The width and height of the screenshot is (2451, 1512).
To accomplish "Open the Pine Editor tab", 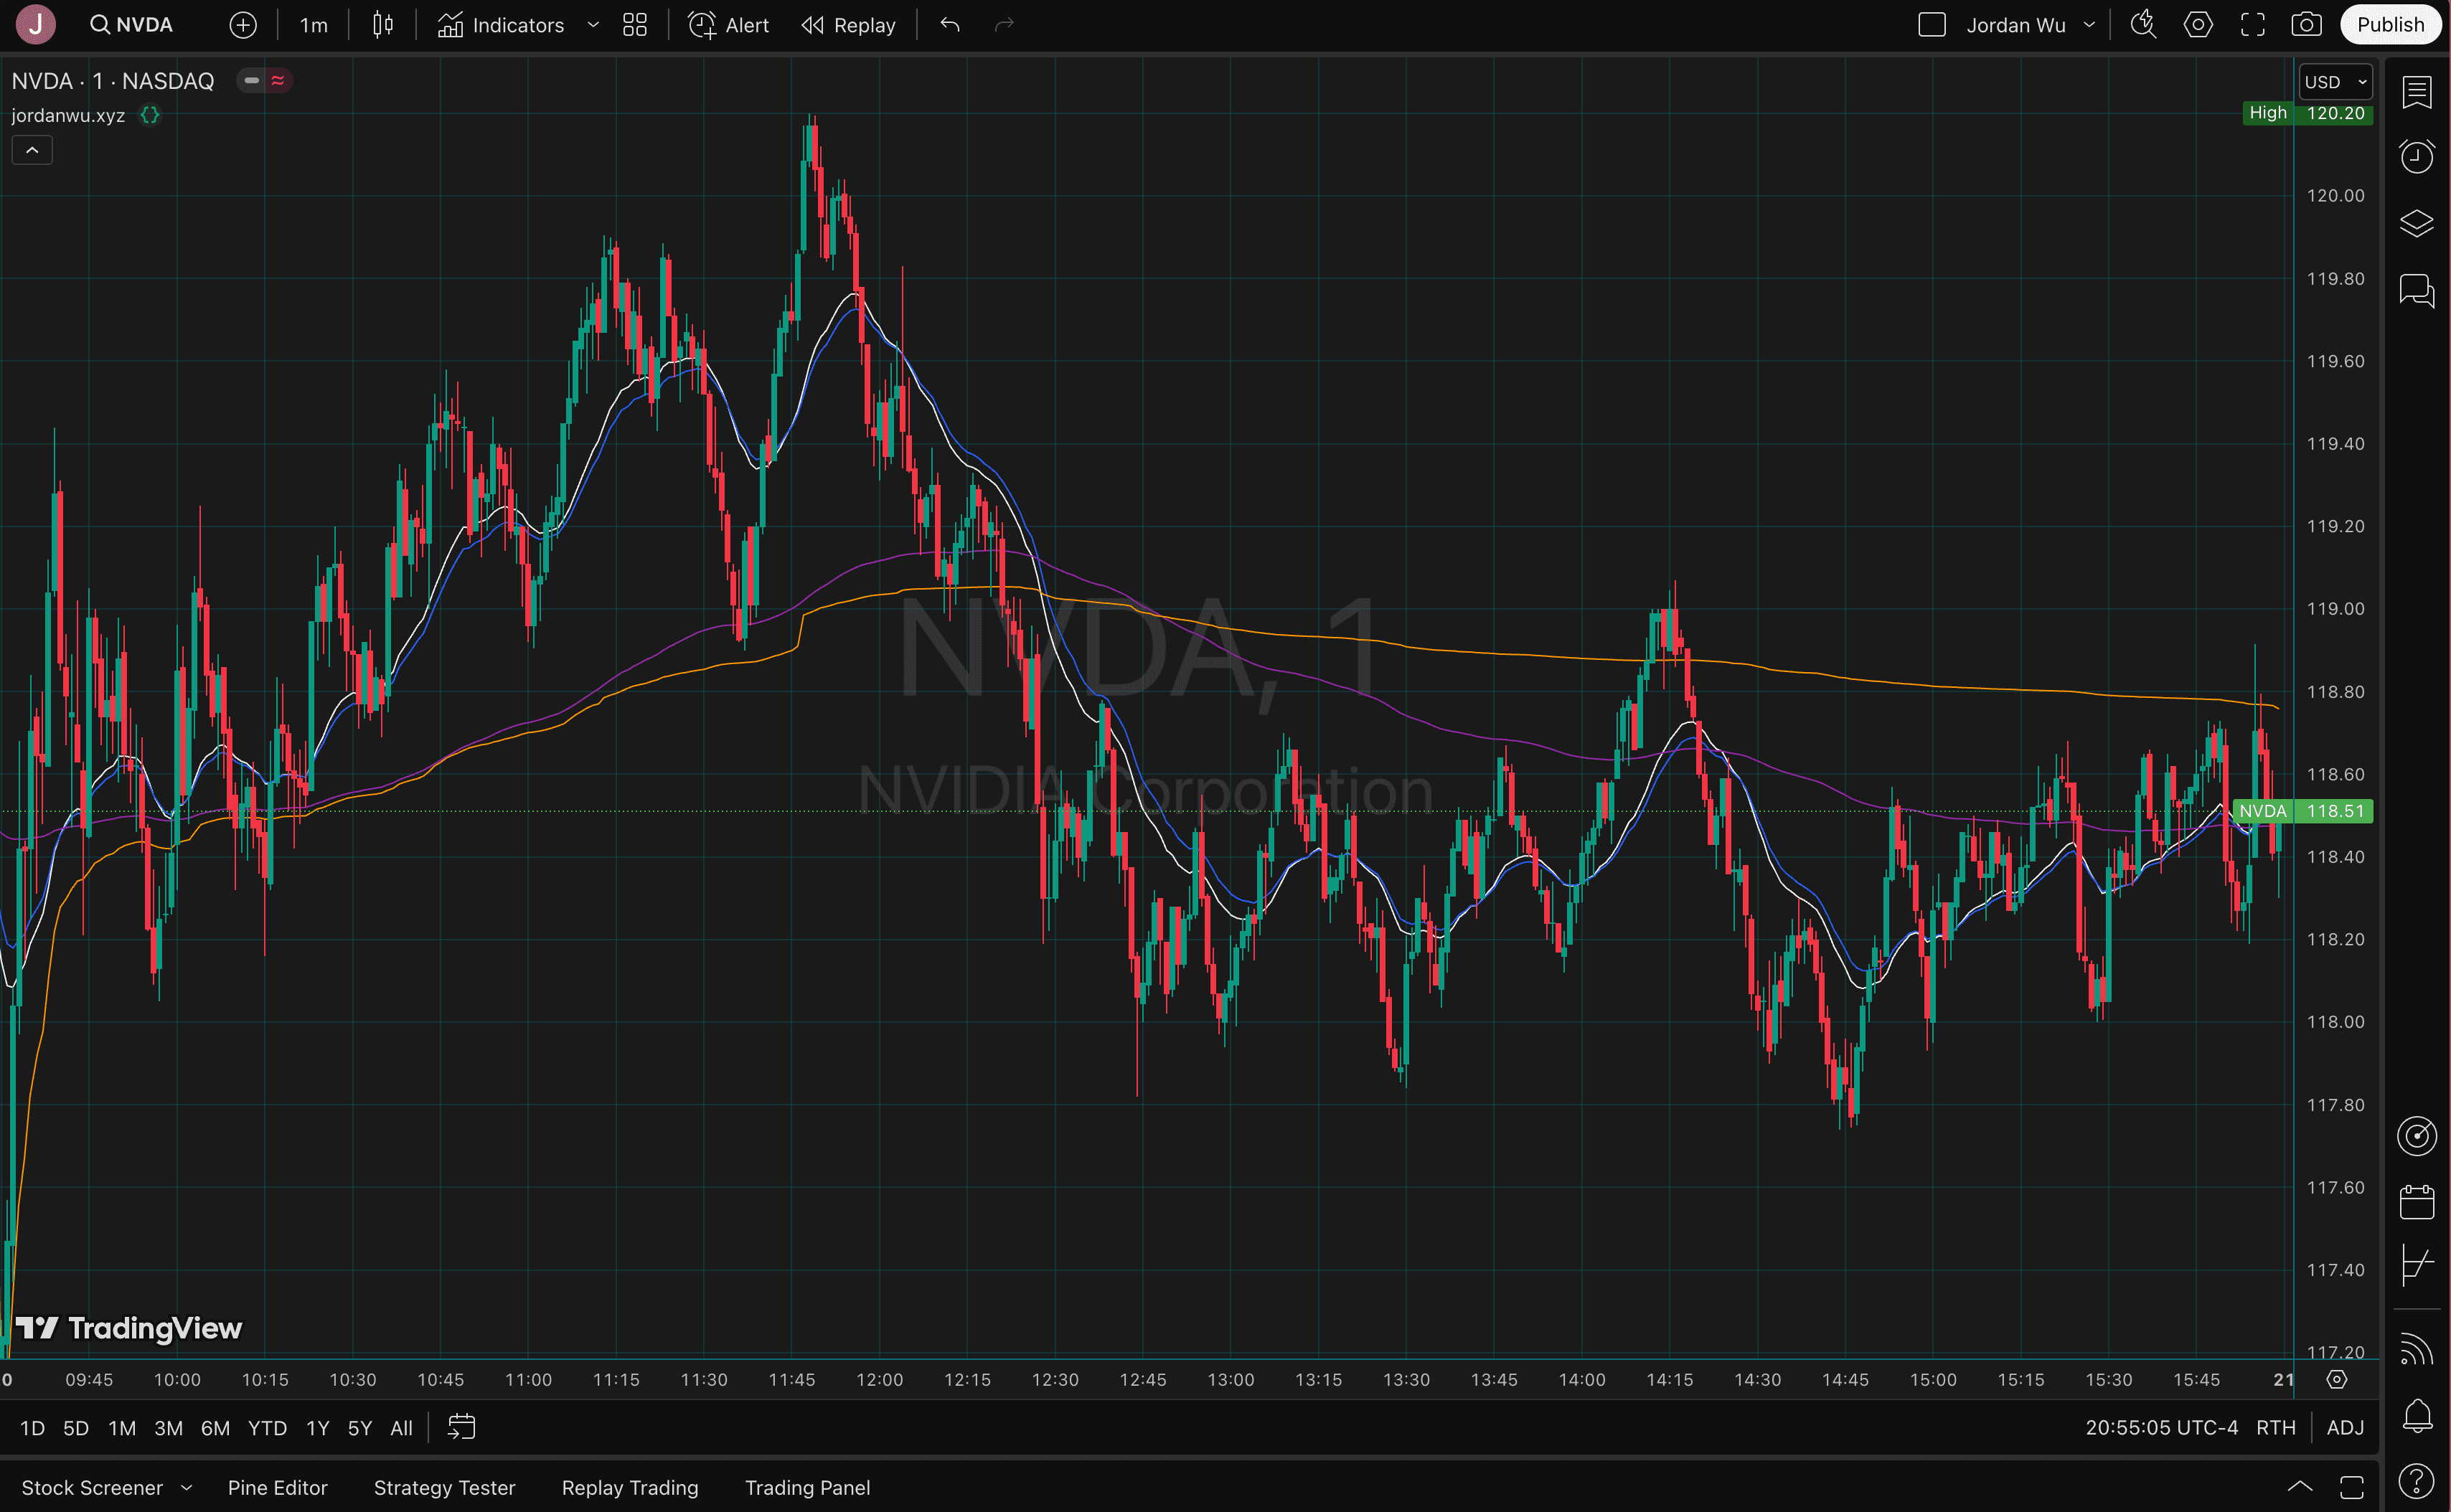I will coord(277,1488).
